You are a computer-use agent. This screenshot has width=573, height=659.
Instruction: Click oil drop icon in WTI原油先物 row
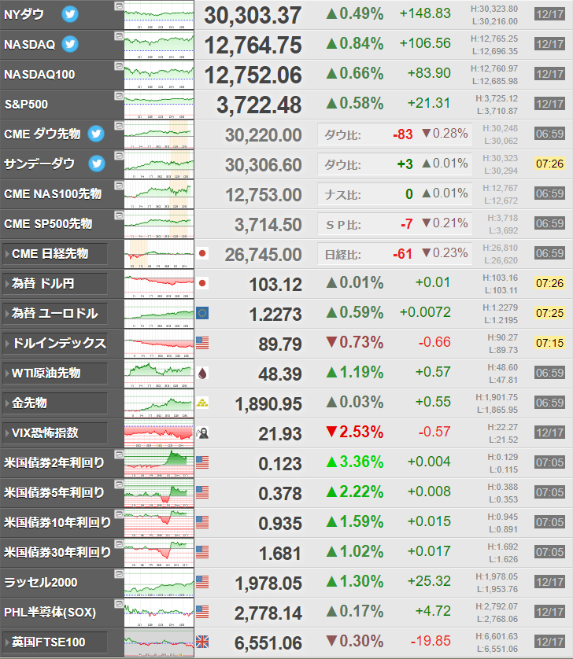point(202,373)
